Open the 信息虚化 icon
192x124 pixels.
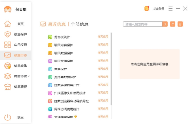[x=8, y=66]
